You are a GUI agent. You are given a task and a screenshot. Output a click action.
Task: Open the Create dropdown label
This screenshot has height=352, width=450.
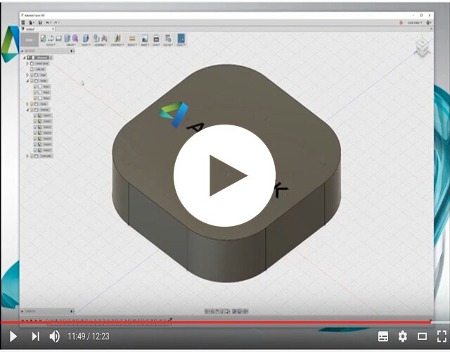[x=71, y=45]
